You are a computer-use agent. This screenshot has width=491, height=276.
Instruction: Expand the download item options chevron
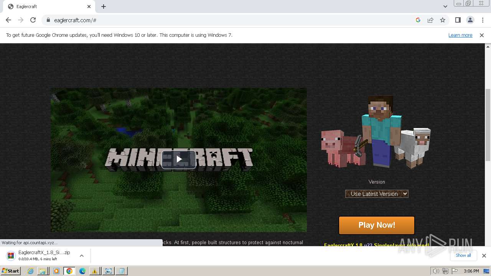tap(82, 256)
